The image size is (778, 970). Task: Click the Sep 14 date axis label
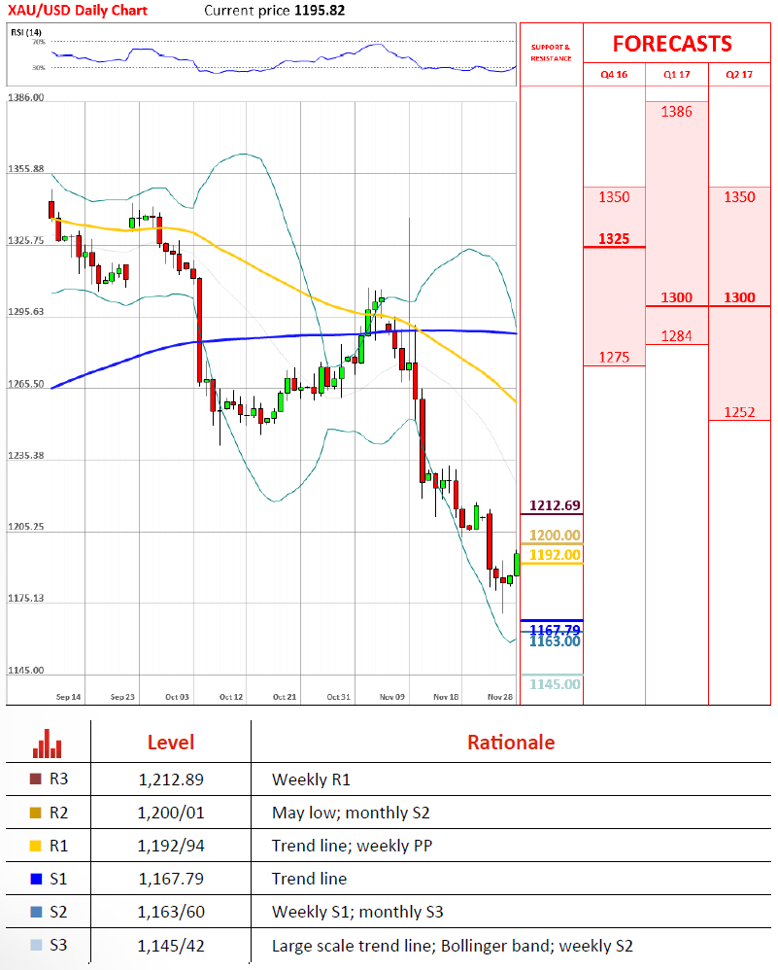(68, 697)
